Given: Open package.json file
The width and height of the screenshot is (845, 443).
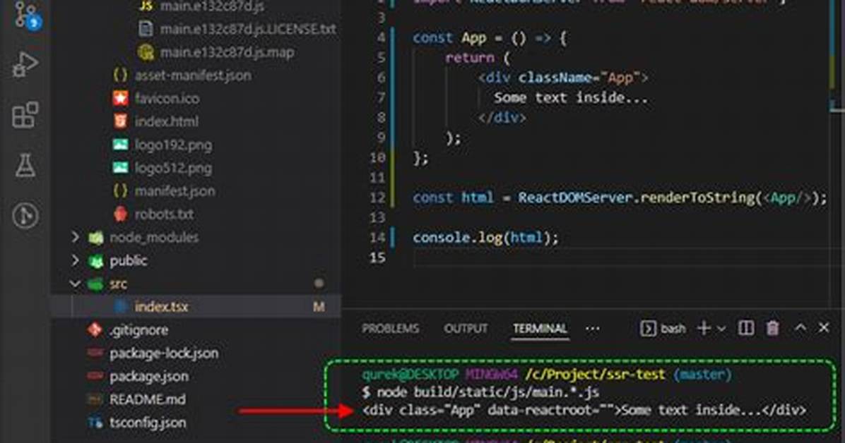Looking at the screenshot, I should [149, 376].
